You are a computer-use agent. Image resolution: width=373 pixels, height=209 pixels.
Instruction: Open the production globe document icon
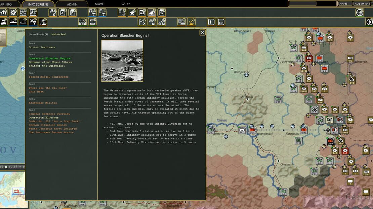(122, 12)
